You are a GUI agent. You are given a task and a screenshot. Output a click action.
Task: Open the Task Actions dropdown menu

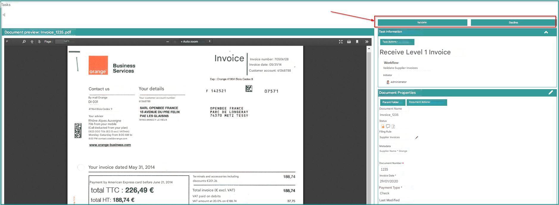[397, 42]
